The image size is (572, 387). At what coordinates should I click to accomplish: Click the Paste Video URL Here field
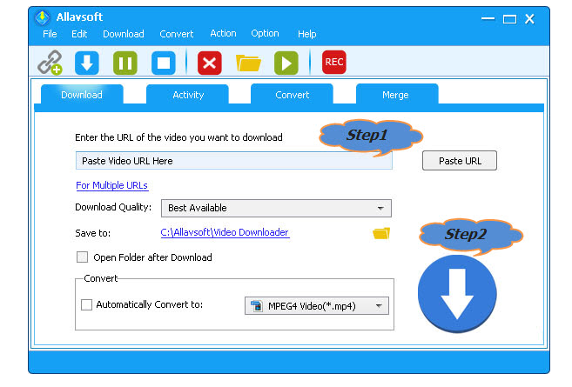(233, 161)
